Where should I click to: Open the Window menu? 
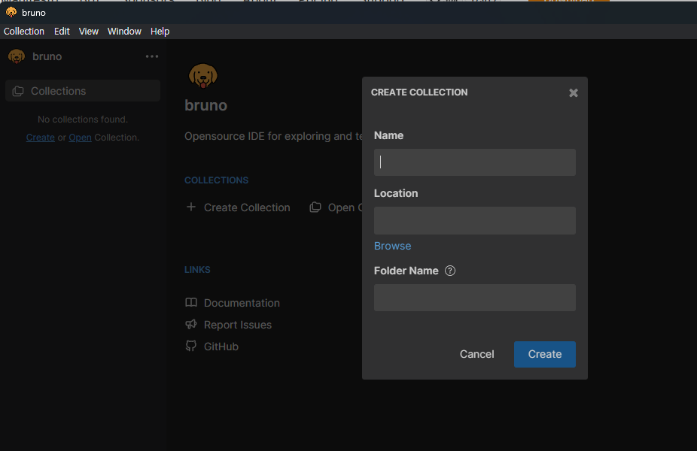click(124, 31)
